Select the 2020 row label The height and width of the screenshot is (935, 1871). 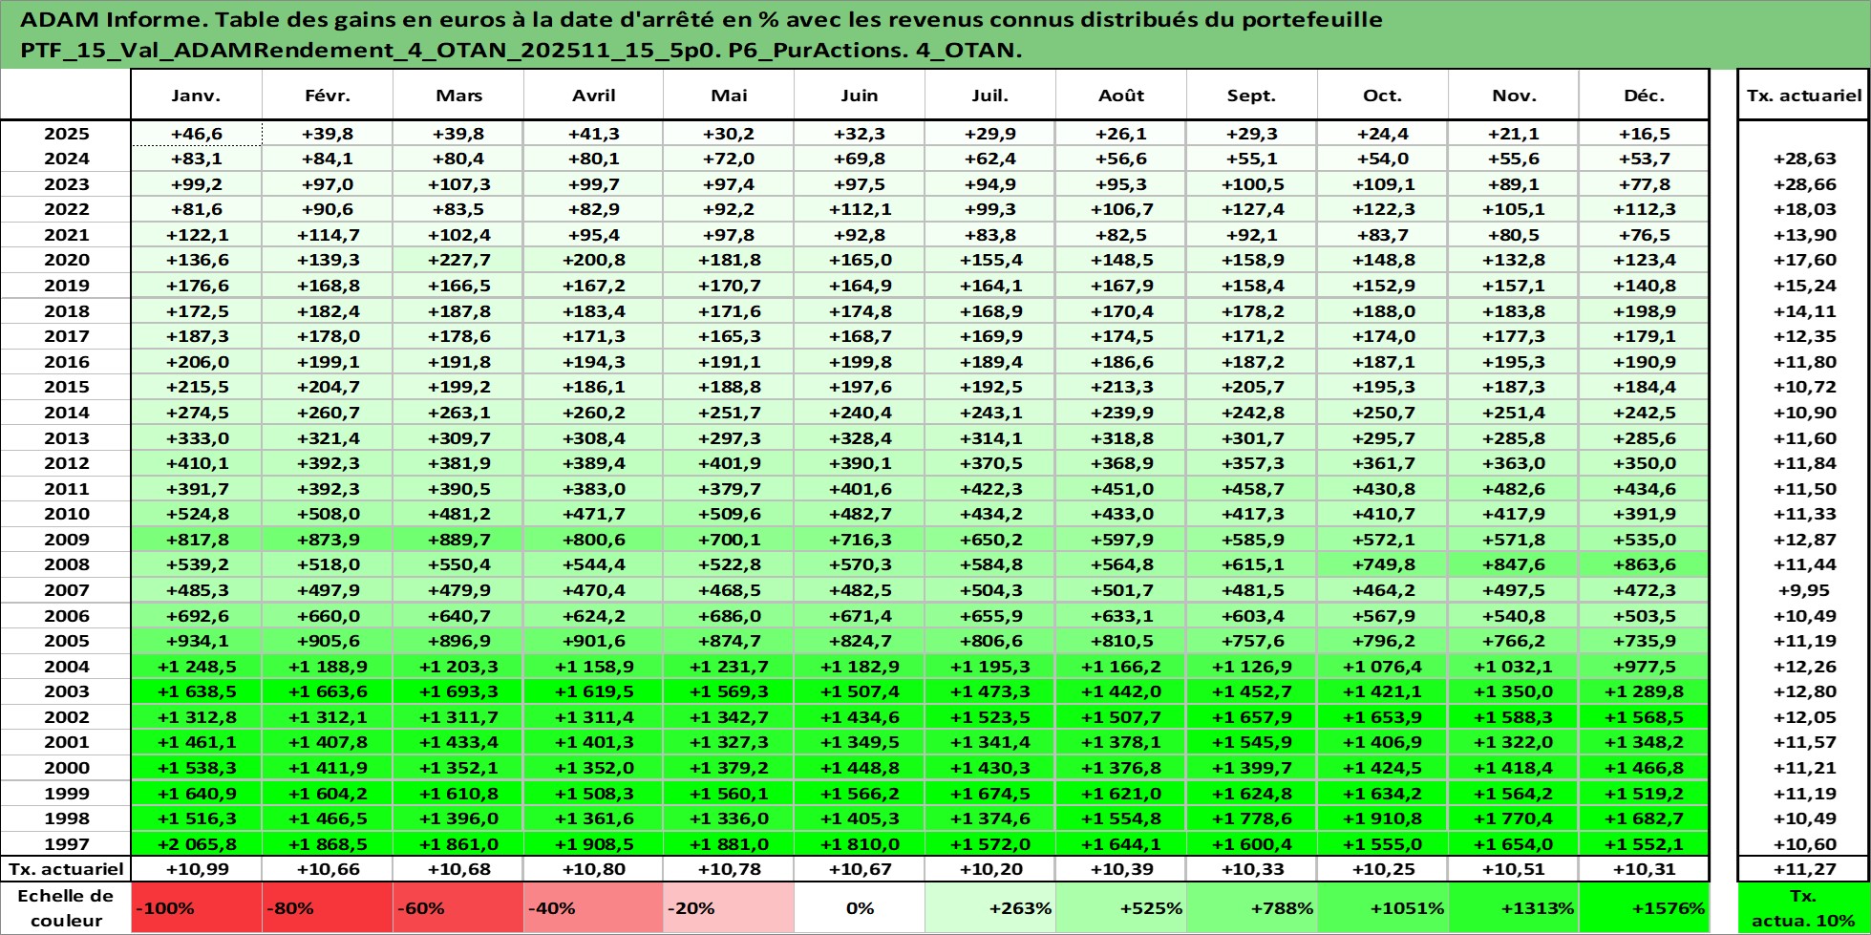(x=65, y=260)
